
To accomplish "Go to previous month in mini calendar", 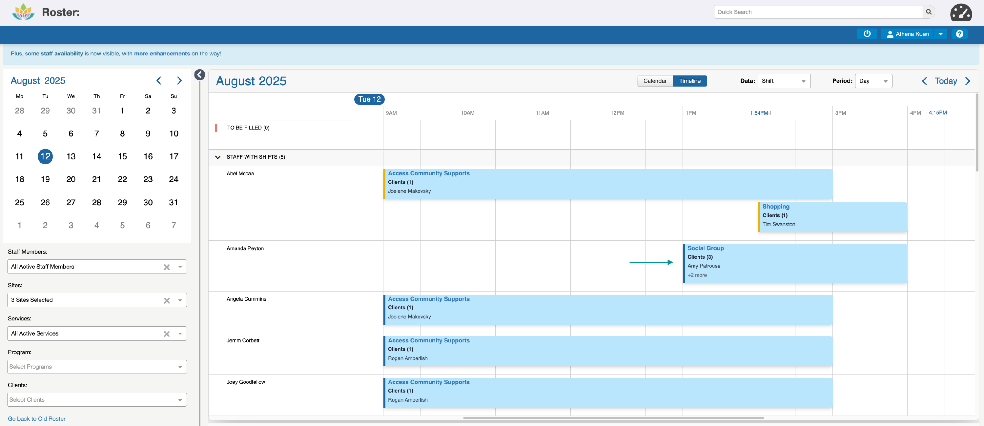I will click(x=159, y=81).
